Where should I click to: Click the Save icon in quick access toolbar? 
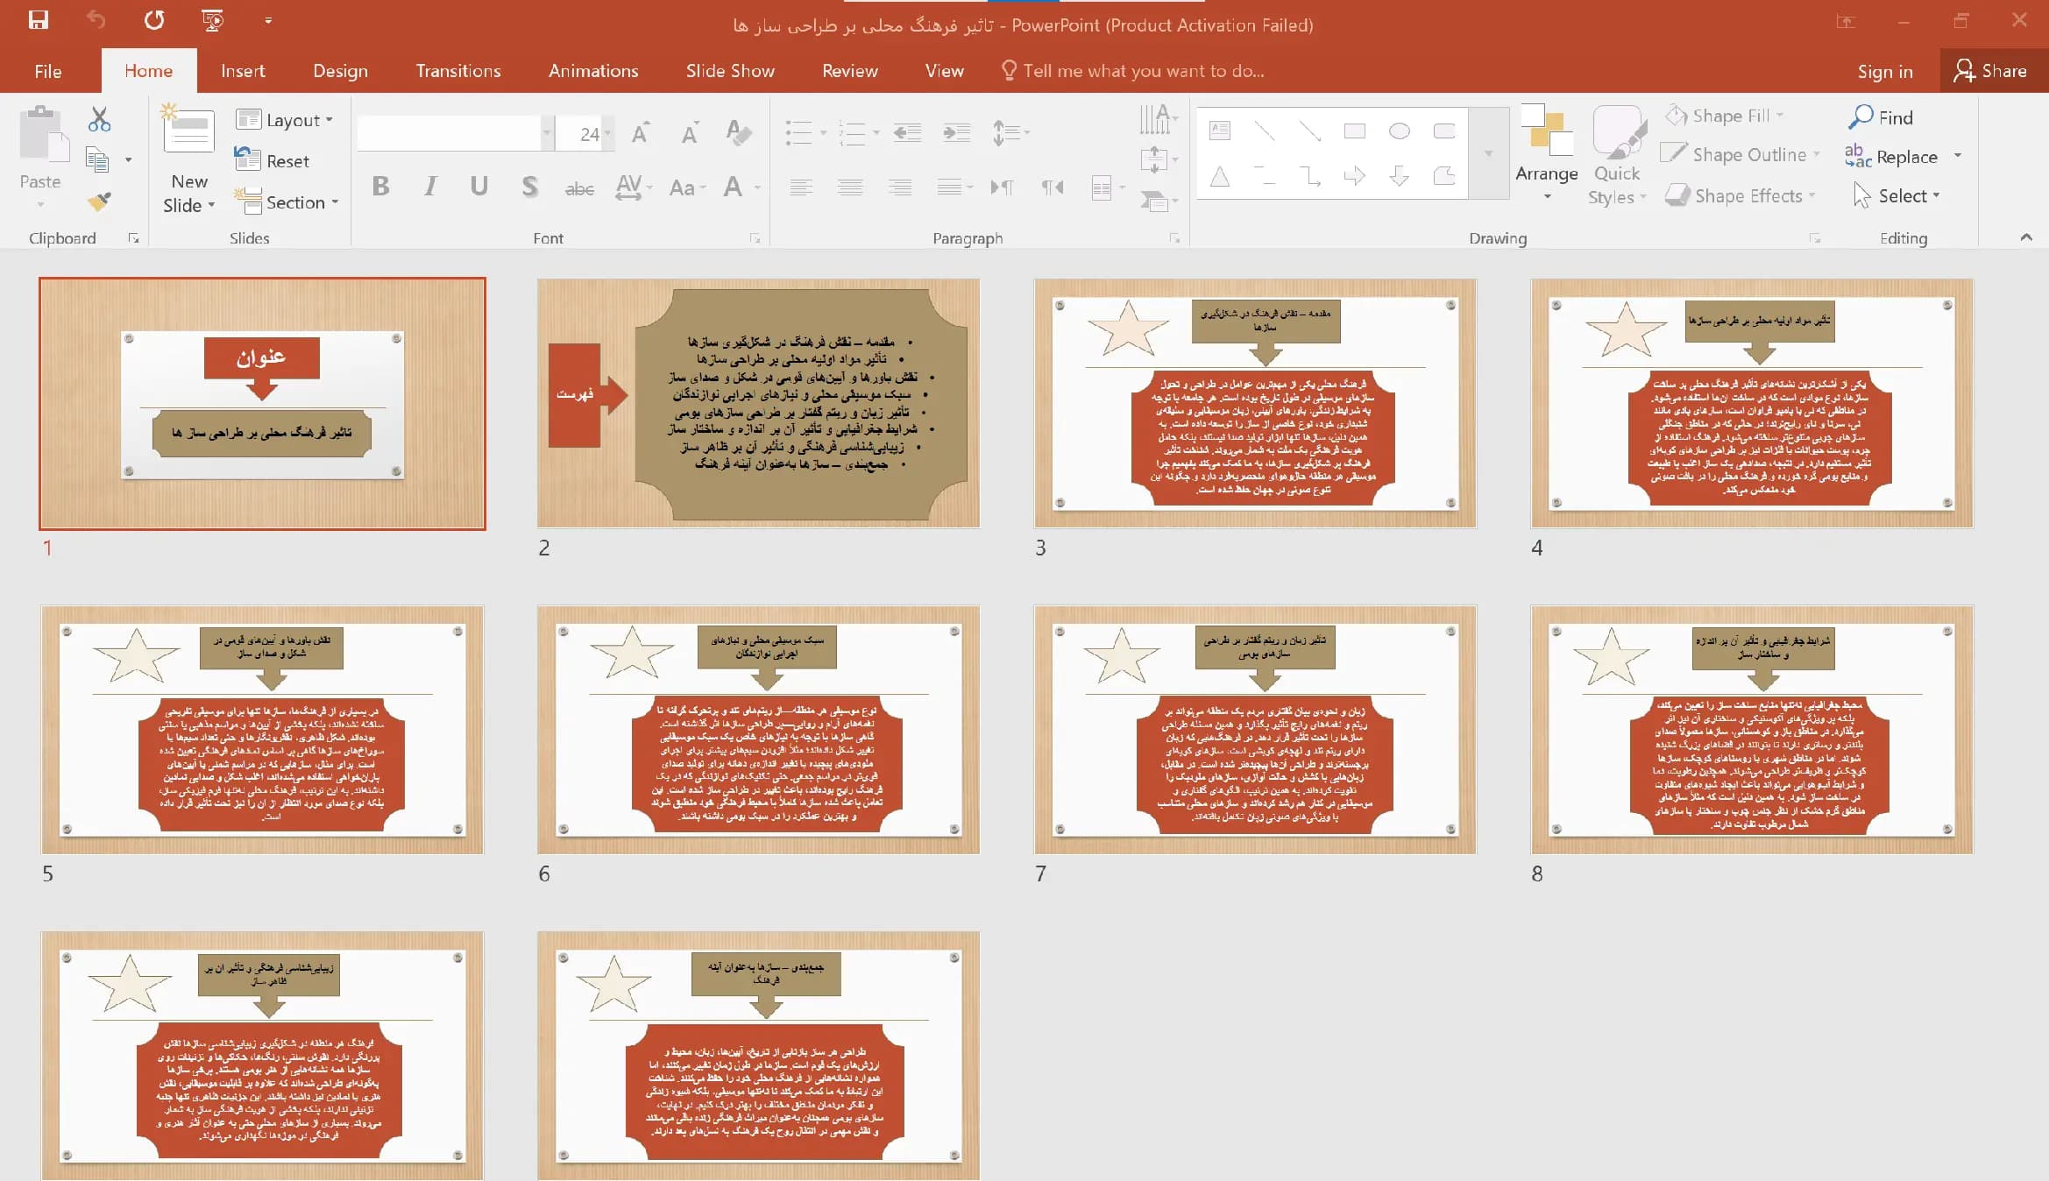click(x=39, y=20)
